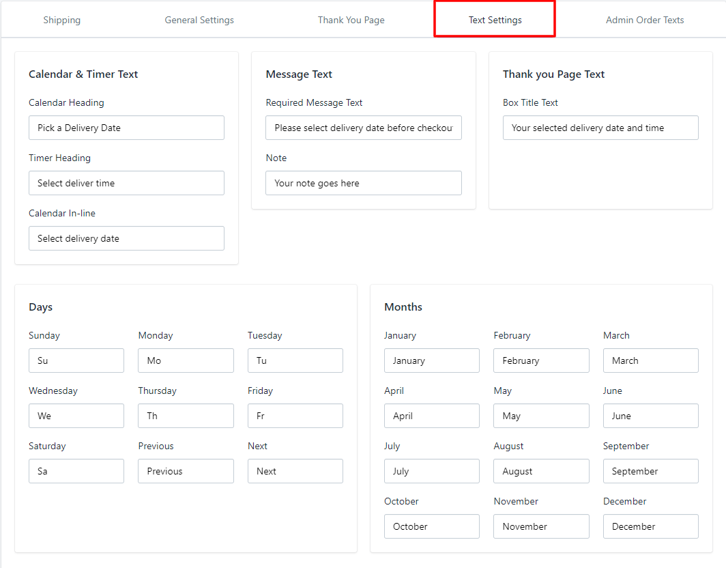Screen dimensions: 726x568
Task: Focus the Saturday text input
Action: (x=76, y=471)
